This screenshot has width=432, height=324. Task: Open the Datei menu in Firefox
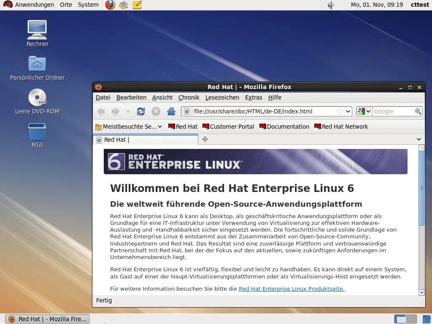pyautogui.click(x=103, y=97)
